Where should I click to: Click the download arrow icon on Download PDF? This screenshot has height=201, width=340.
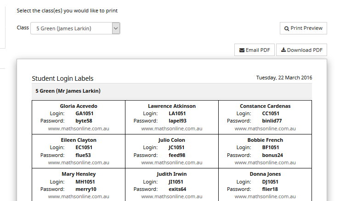tap(283, 50)
